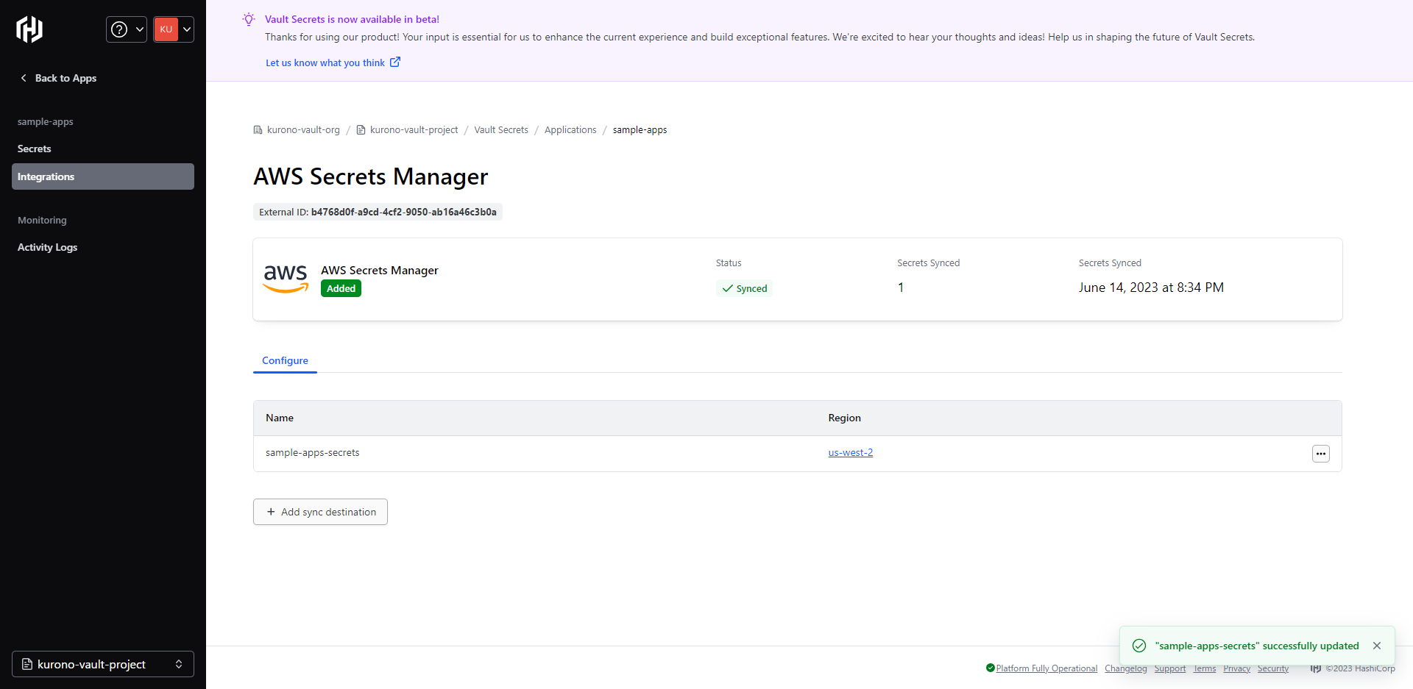Open the Changelog footer link

1126,668
